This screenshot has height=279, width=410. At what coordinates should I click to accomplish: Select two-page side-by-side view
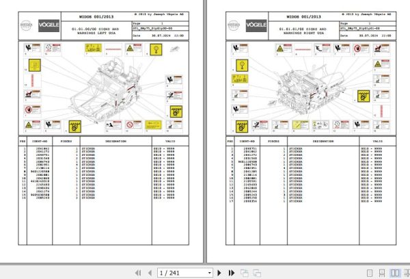[395, 273]
